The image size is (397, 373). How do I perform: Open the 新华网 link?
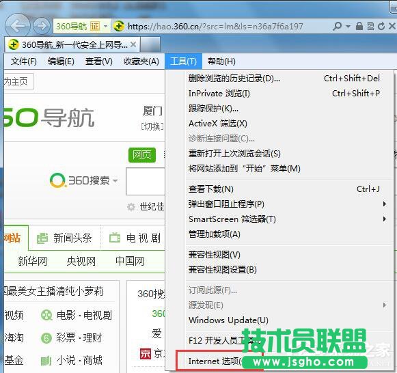pos(32,261)
